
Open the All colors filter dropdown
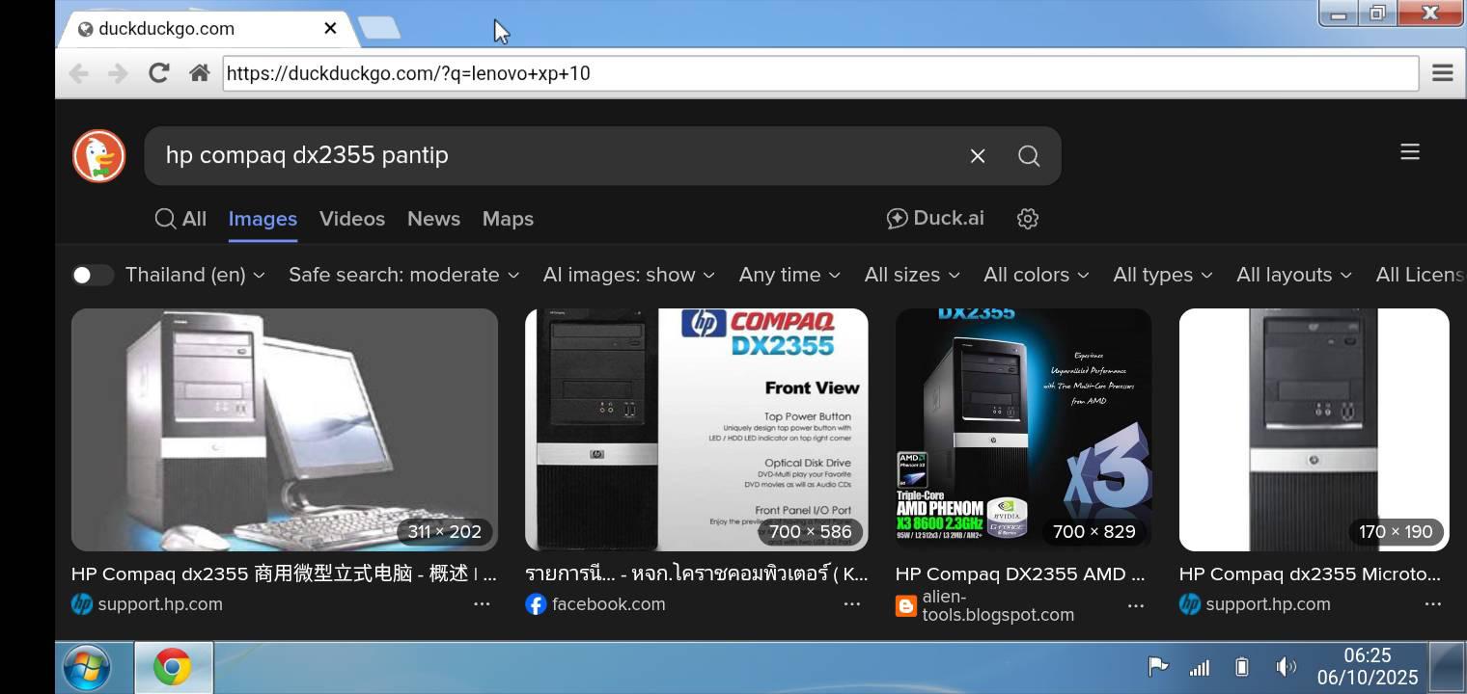pyautogui.click(x=1037, y=276)
